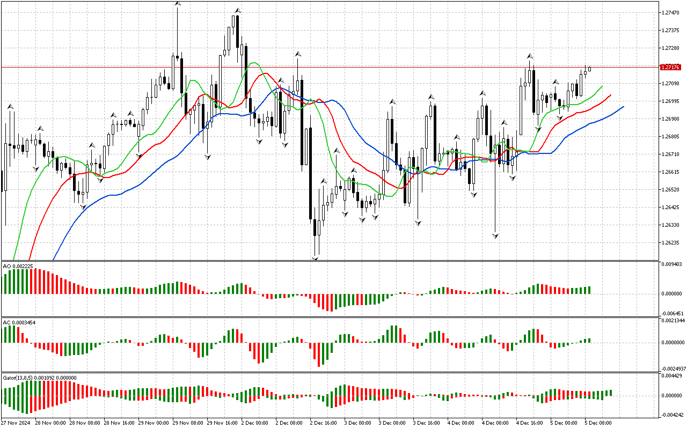Click the AC scale maximum 0.0021344
Image resolution: width=687 pixels, height=429 pixels.
coord(673,321)
